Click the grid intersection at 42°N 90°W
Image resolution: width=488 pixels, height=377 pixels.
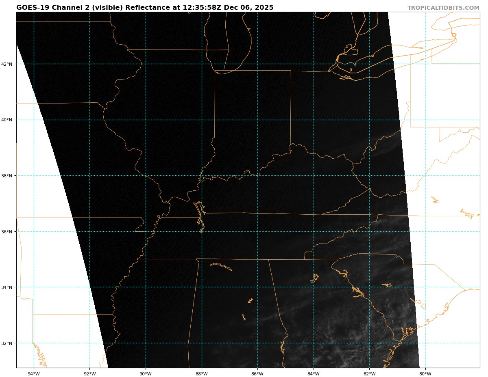(146, 64)
